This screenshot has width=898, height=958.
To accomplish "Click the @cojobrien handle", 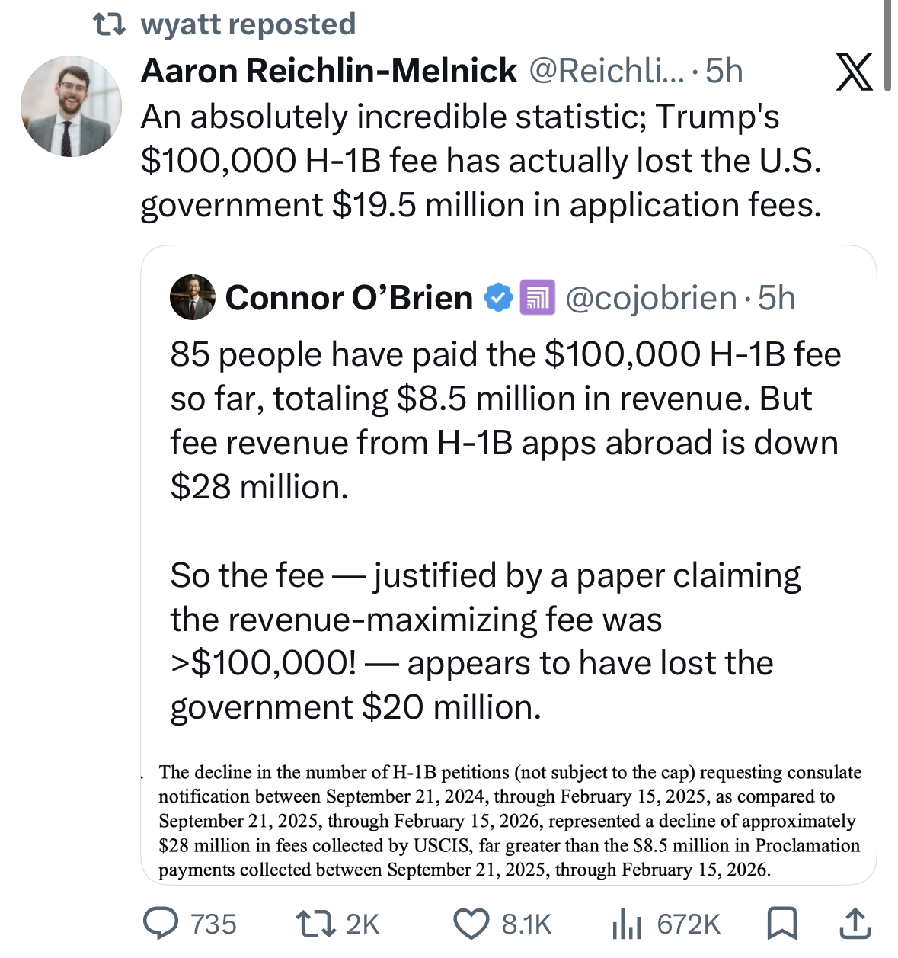I will pos(651,298).
